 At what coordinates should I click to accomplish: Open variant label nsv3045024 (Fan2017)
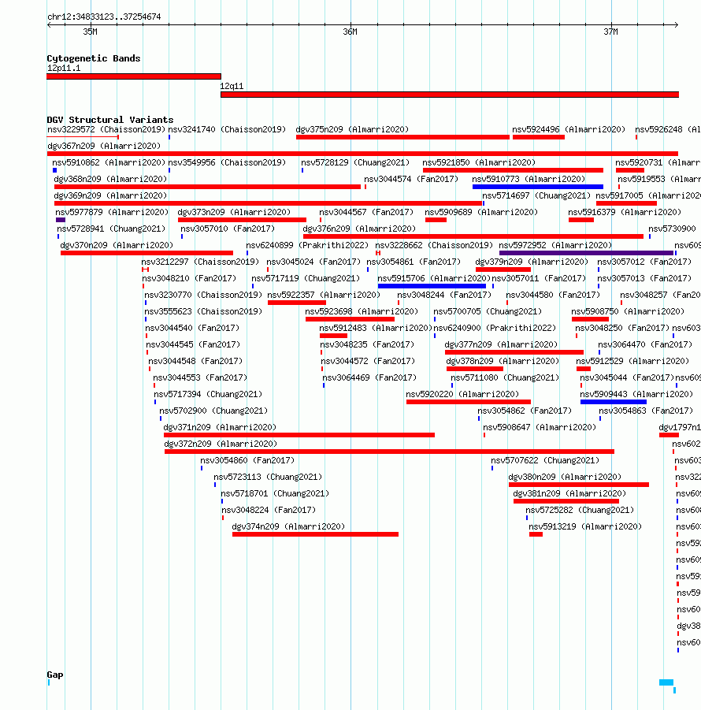tap(313, 262)
